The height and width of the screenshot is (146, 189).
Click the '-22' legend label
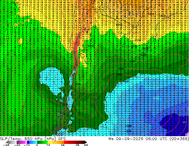point(17,145)
